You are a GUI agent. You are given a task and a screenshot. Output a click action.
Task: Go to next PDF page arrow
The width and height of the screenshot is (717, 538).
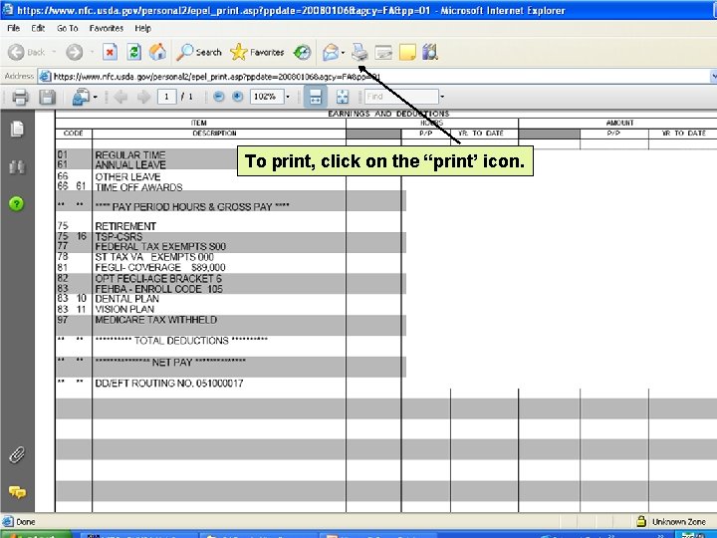(143, 97)
